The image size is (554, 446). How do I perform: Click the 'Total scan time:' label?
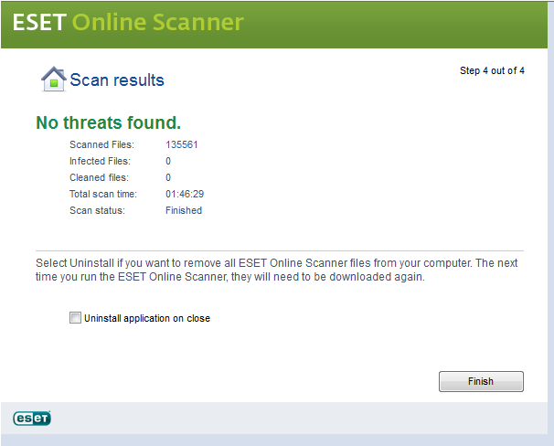[103, 194]
